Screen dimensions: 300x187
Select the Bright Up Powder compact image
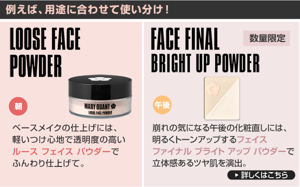point(222,98)
